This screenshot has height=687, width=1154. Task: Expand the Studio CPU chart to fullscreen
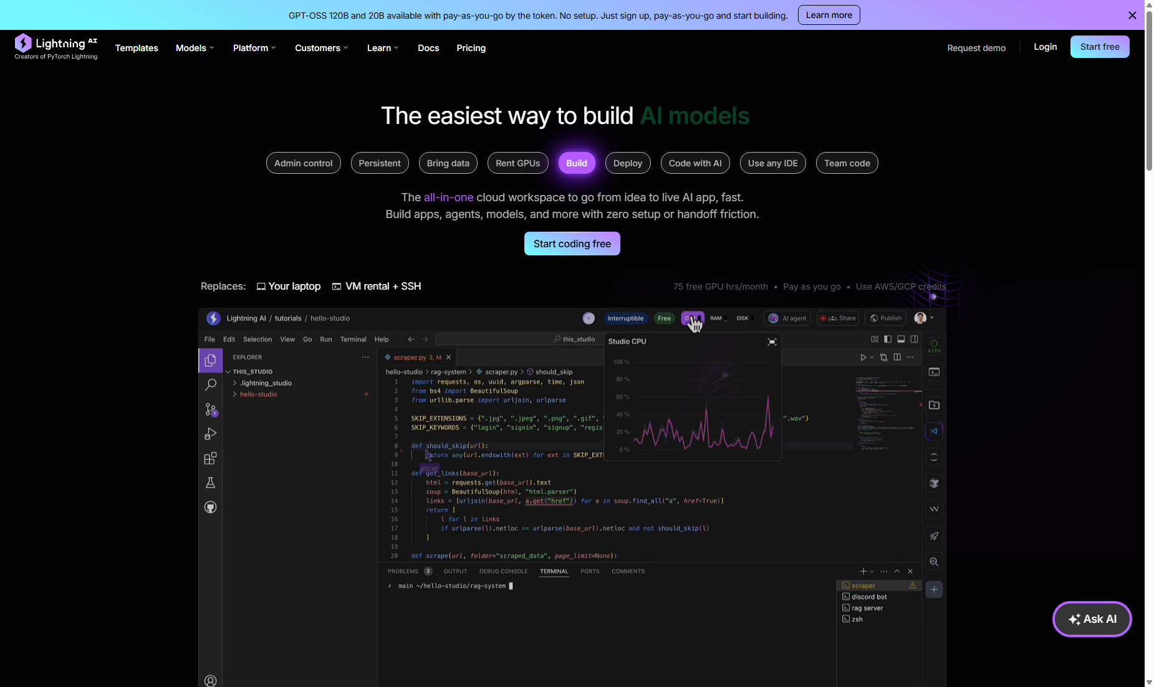click(772, 342)
